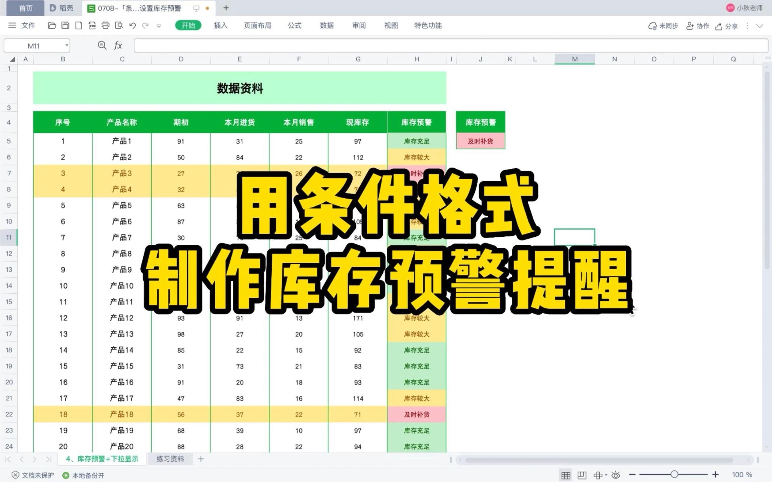The image size is (772, 482).
Task: Click the 100 % zoom level
Action: coord(742,475)
